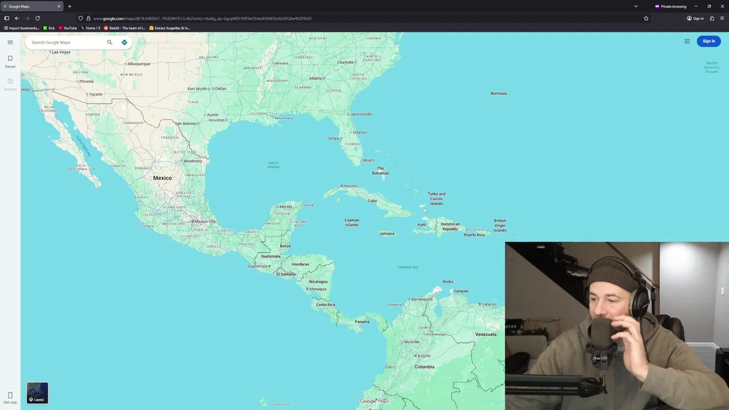Click the Haiti map label
The height and width of the screenshot is (410, 729).
click(x=421, y=224)
